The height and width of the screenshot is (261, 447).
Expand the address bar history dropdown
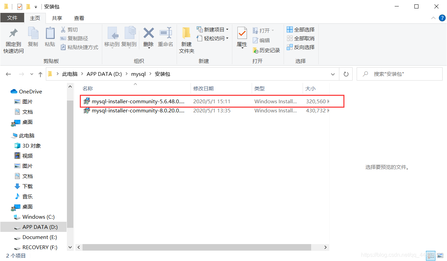point(333,74)
